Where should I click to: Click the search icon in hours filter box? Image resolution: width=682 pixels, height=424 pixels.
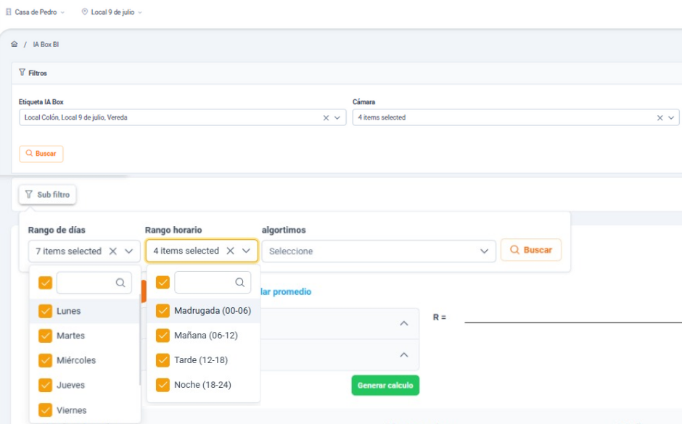coord(239,283)
